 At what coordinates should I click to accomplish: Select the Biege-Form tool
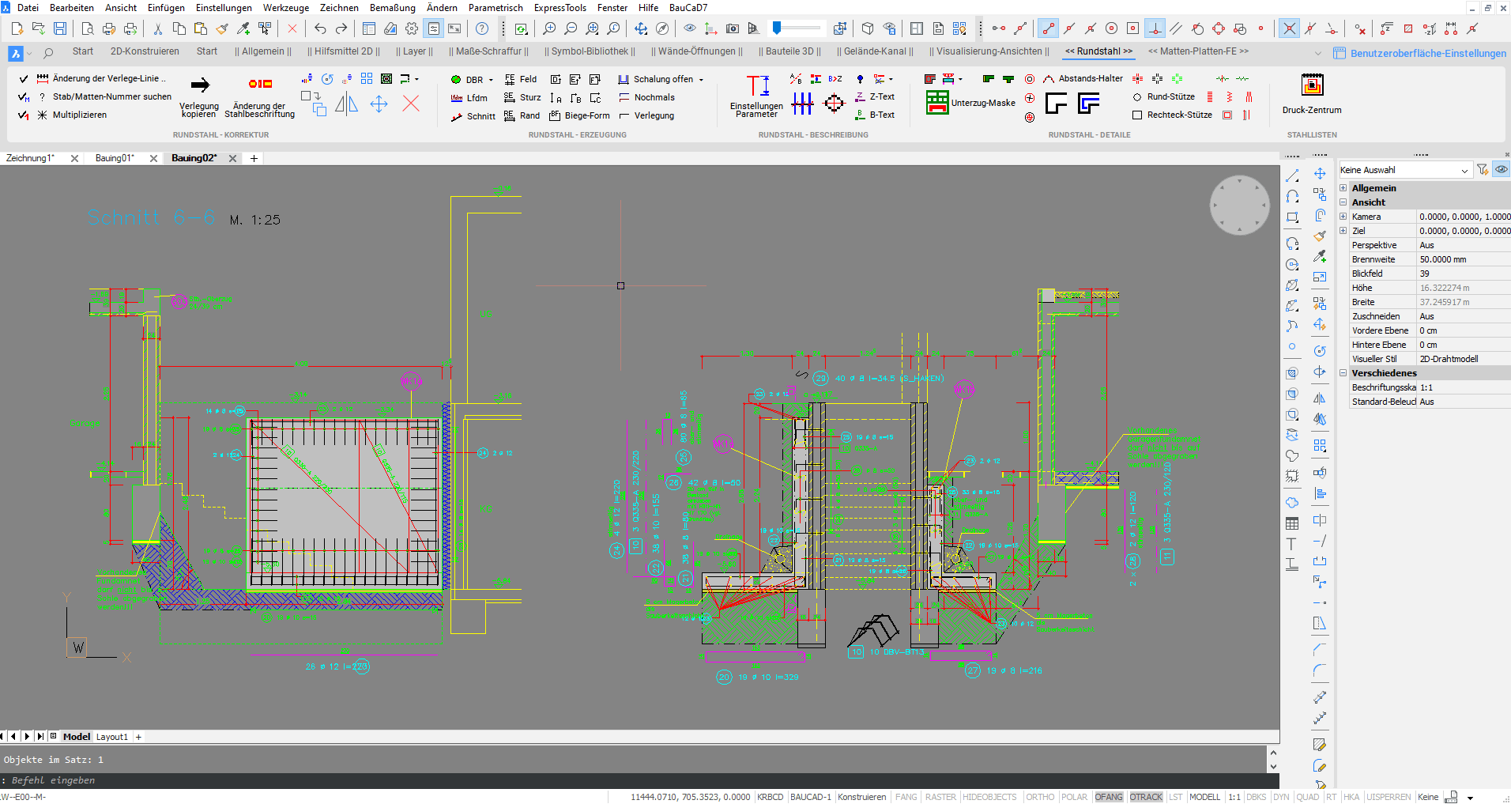(586, 115)
